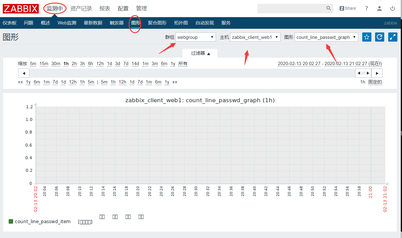
Task: Go to 服务 submenu
Action: click(226, 23)
